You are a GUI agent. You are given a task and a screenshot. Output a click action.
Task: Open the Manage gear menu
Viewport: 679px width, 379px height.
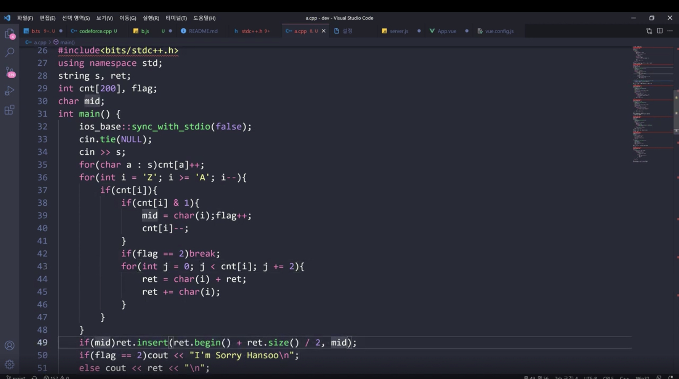click(9, 364)
